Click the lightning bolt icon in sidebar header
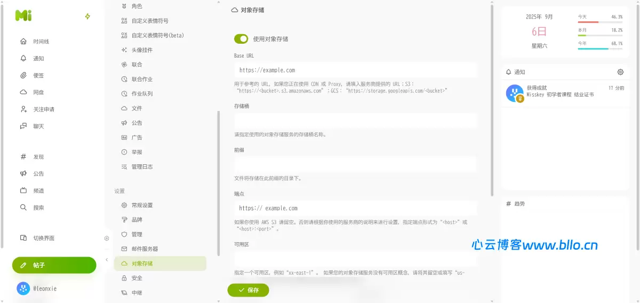 click(x=88, y=17)
